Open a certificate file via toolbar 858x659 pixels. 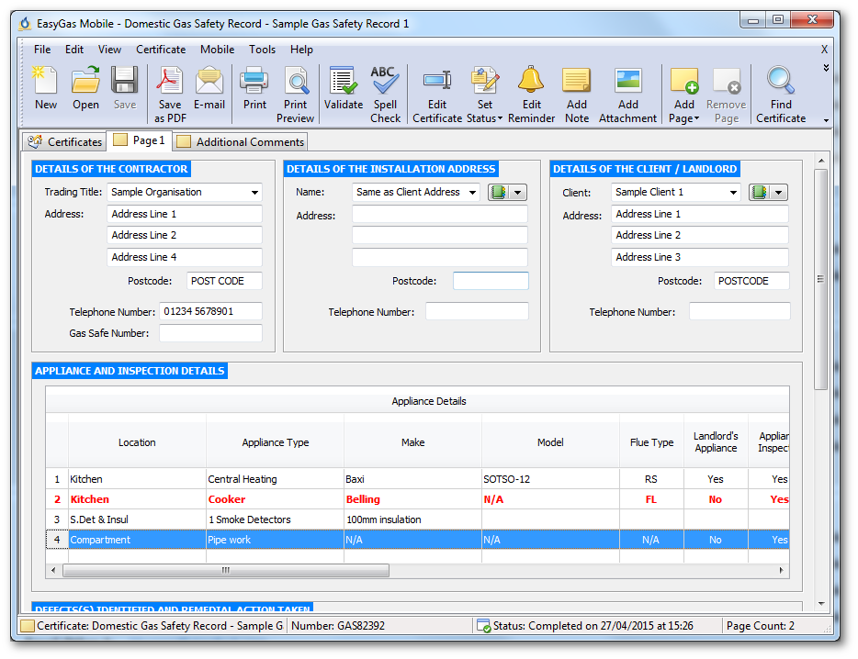[x=86, y=89]
